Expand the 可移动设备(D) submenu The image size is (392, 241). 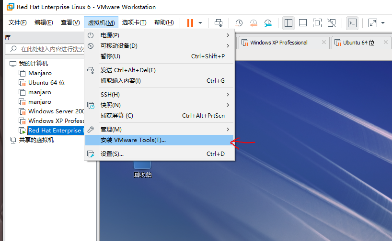tap(160, 45)
